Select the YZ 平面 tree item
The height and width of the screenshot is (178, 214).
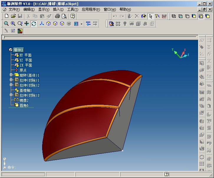point(26,60)
